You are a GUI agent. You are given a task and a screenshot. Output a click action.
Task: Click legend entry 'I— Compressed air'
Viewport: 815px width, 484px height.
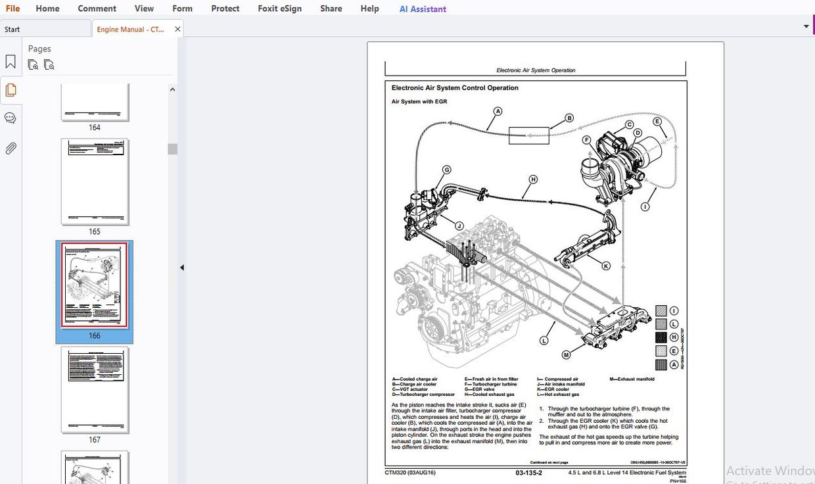pyautogui.click(x=557, y=379)
